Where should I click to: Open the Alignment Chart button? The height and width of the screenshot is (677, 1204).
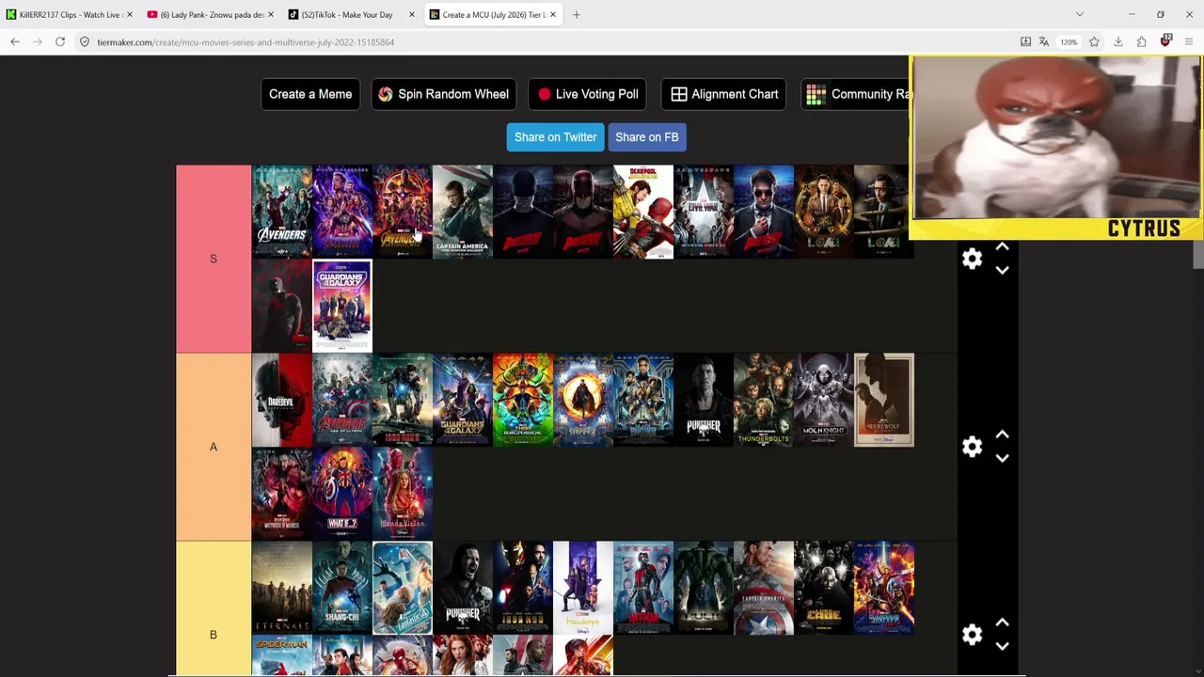click(x=724, y=94)
